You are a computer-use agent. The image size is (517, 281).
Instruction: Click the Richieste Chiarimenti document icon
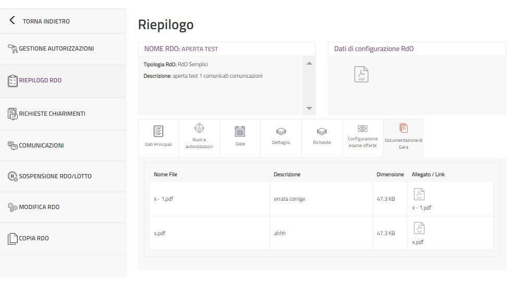[x=13, y=114]
